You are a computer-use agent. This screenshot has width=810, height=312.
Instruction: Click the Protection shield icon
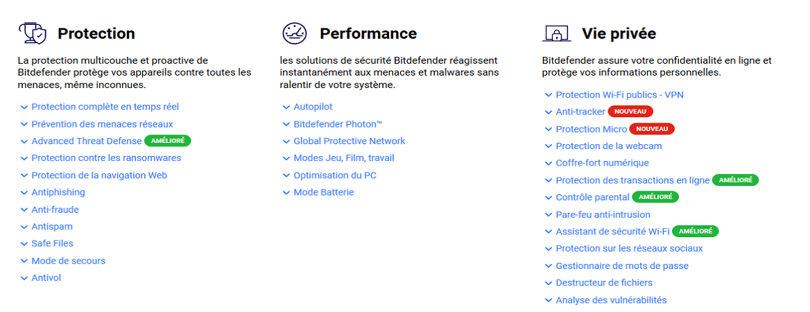click(33, 33)
